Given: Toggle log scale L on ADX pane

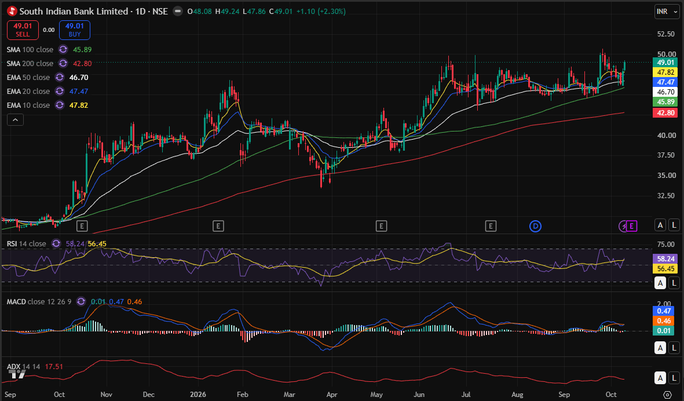Looking at the screenshot, I should [674, 378].
